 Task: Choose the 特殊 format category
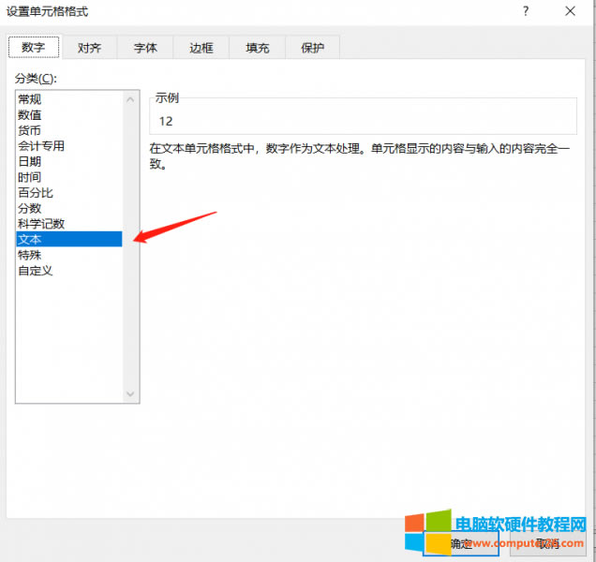30,255
